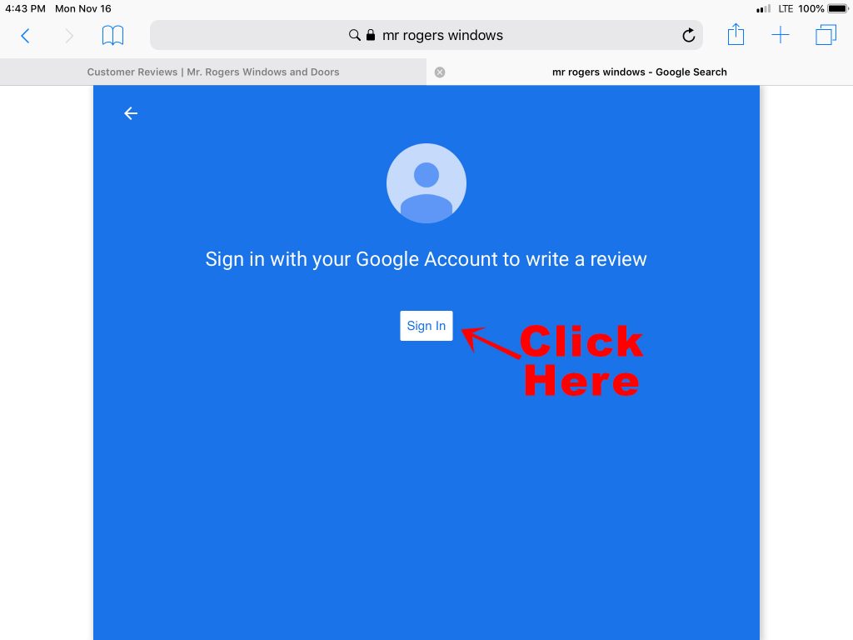Viewport: 853px width, 640px height.
Task: Tap the 4:43 PM clock in the status bar
Action: (x=25, y=8)
